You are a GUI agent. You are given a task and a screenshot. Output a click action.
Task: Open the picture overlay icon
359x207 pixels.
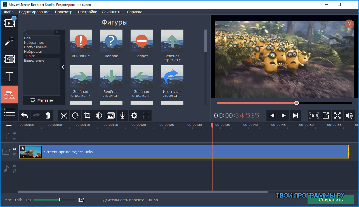[111, 115]
